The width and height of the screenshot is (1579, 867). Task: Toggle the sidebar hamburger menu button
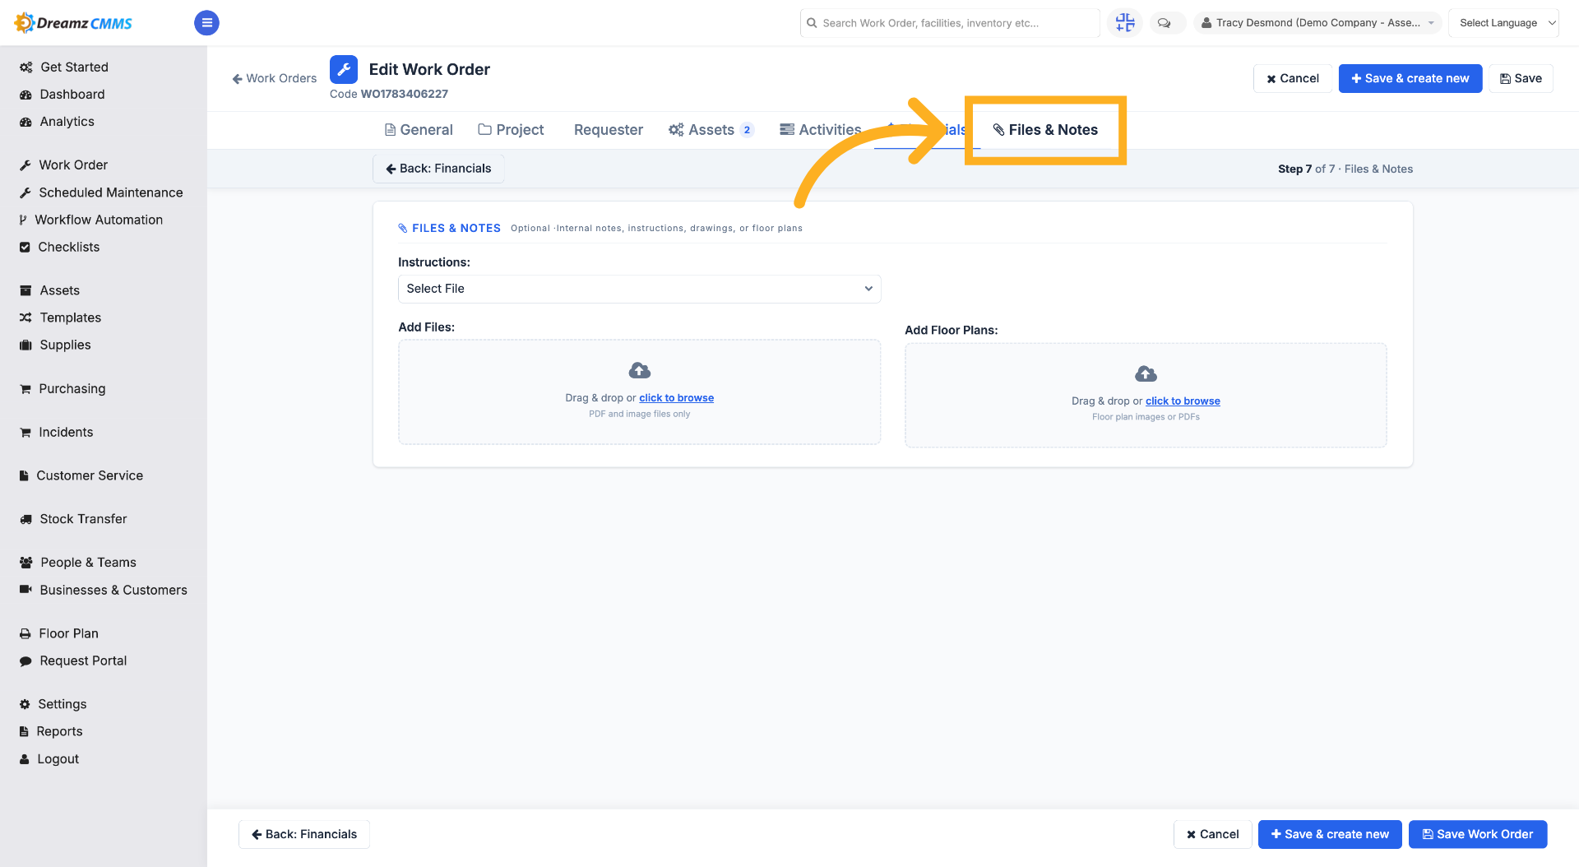pyautogui.click(x=206, y=23)
